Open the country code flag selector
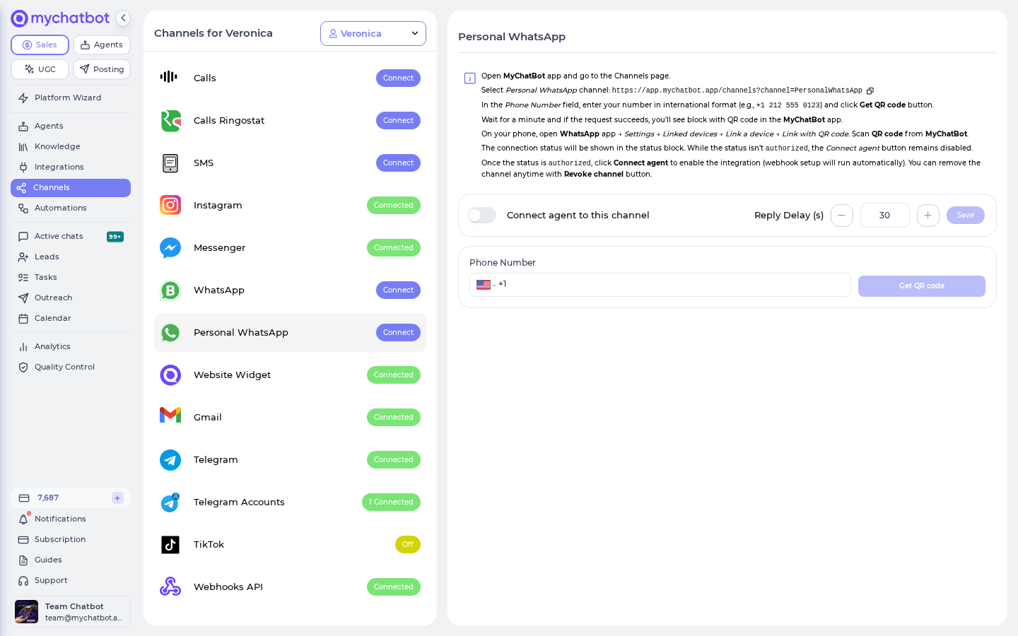The image size is (1018, 636). (x=486, y=285)
